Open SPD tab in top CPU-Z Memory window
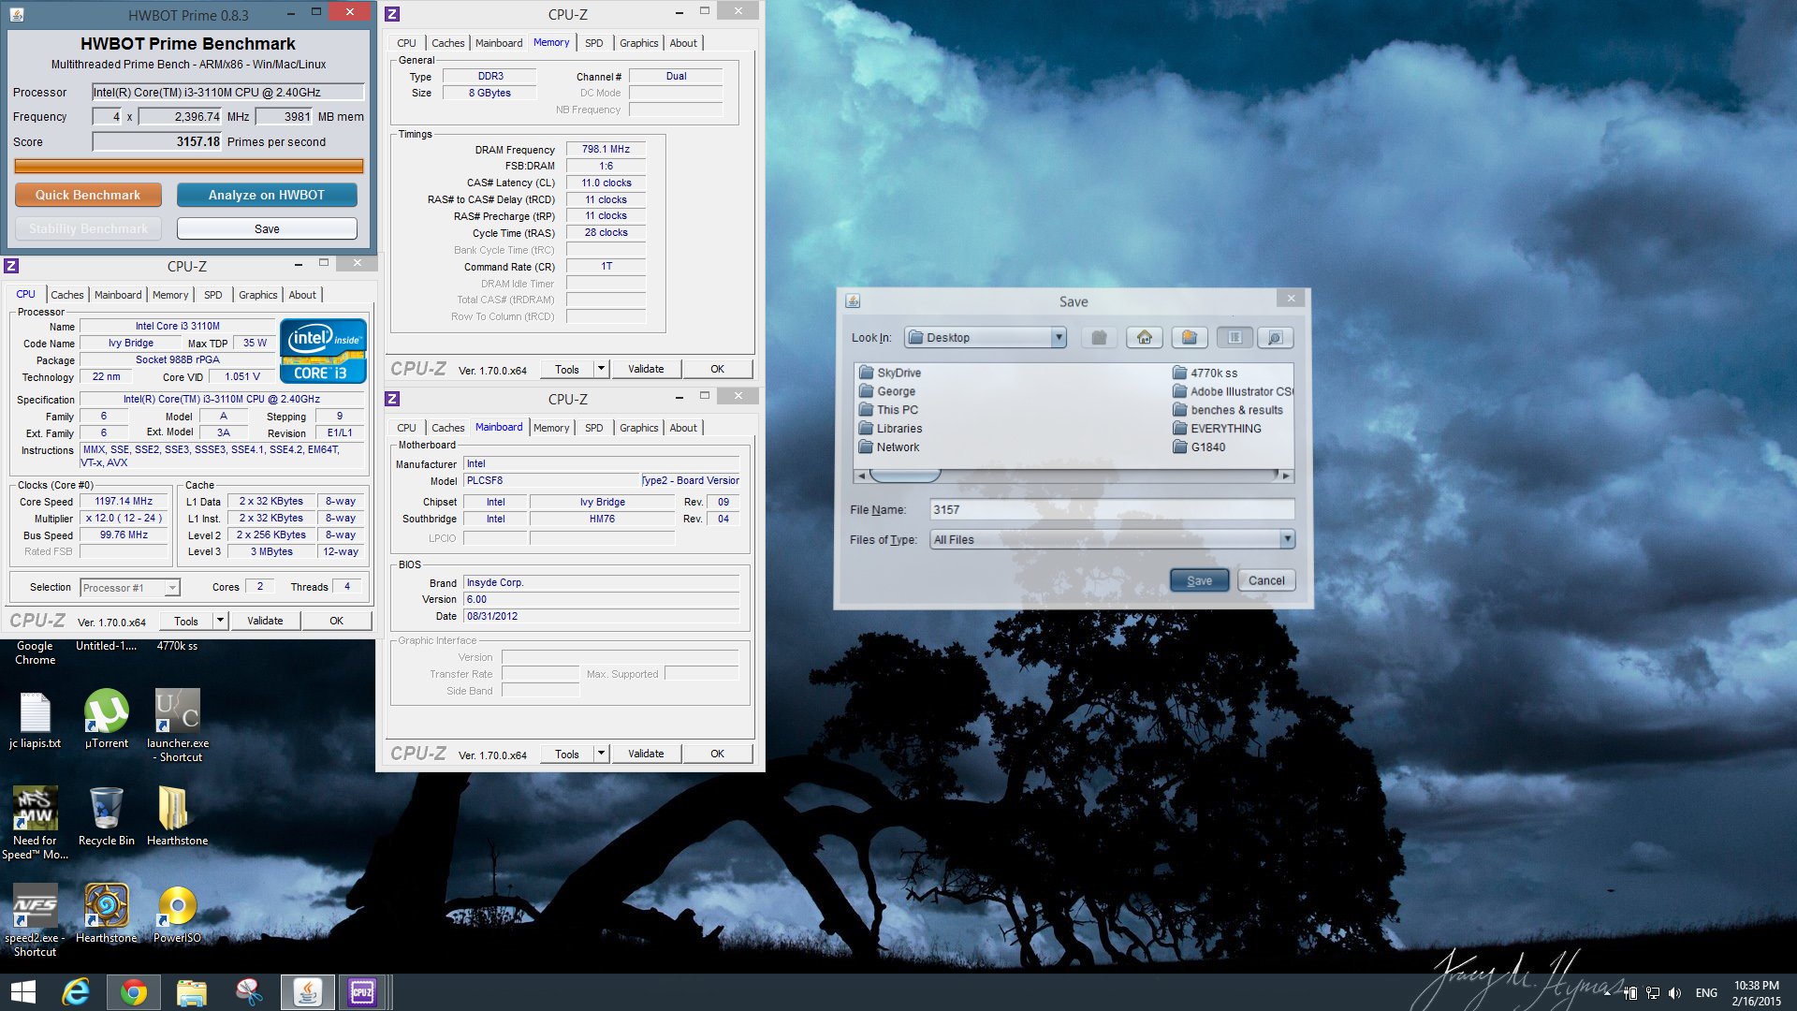Image resolution: width=1797 pixels, height=1011 pixels. [x=593, y=43]
